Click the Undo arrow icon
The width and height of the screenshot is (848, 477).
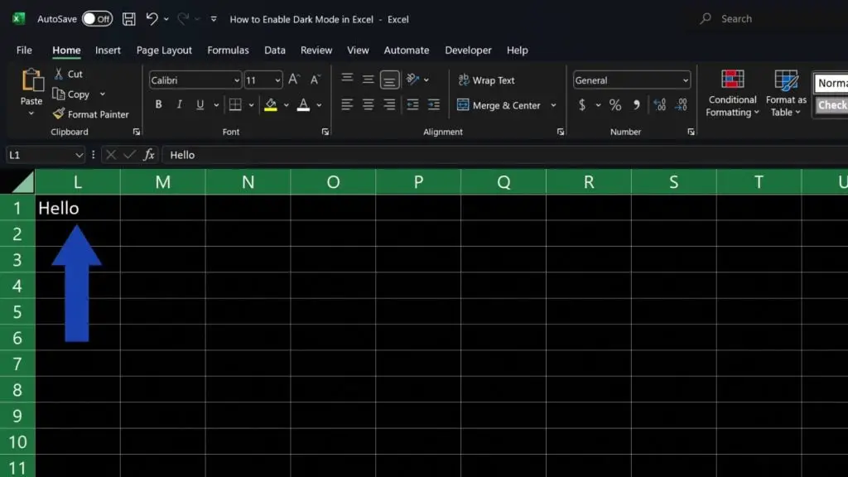[x=152, y=19]
